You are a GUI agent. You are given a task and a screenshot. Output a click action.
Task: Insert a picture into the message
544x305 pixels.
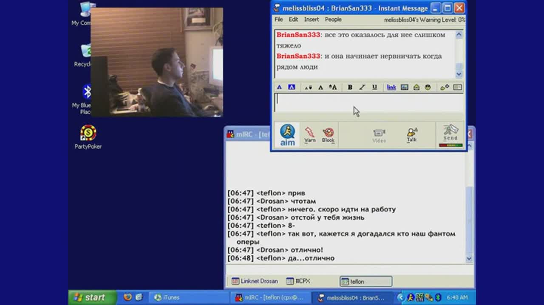point(405,87)
